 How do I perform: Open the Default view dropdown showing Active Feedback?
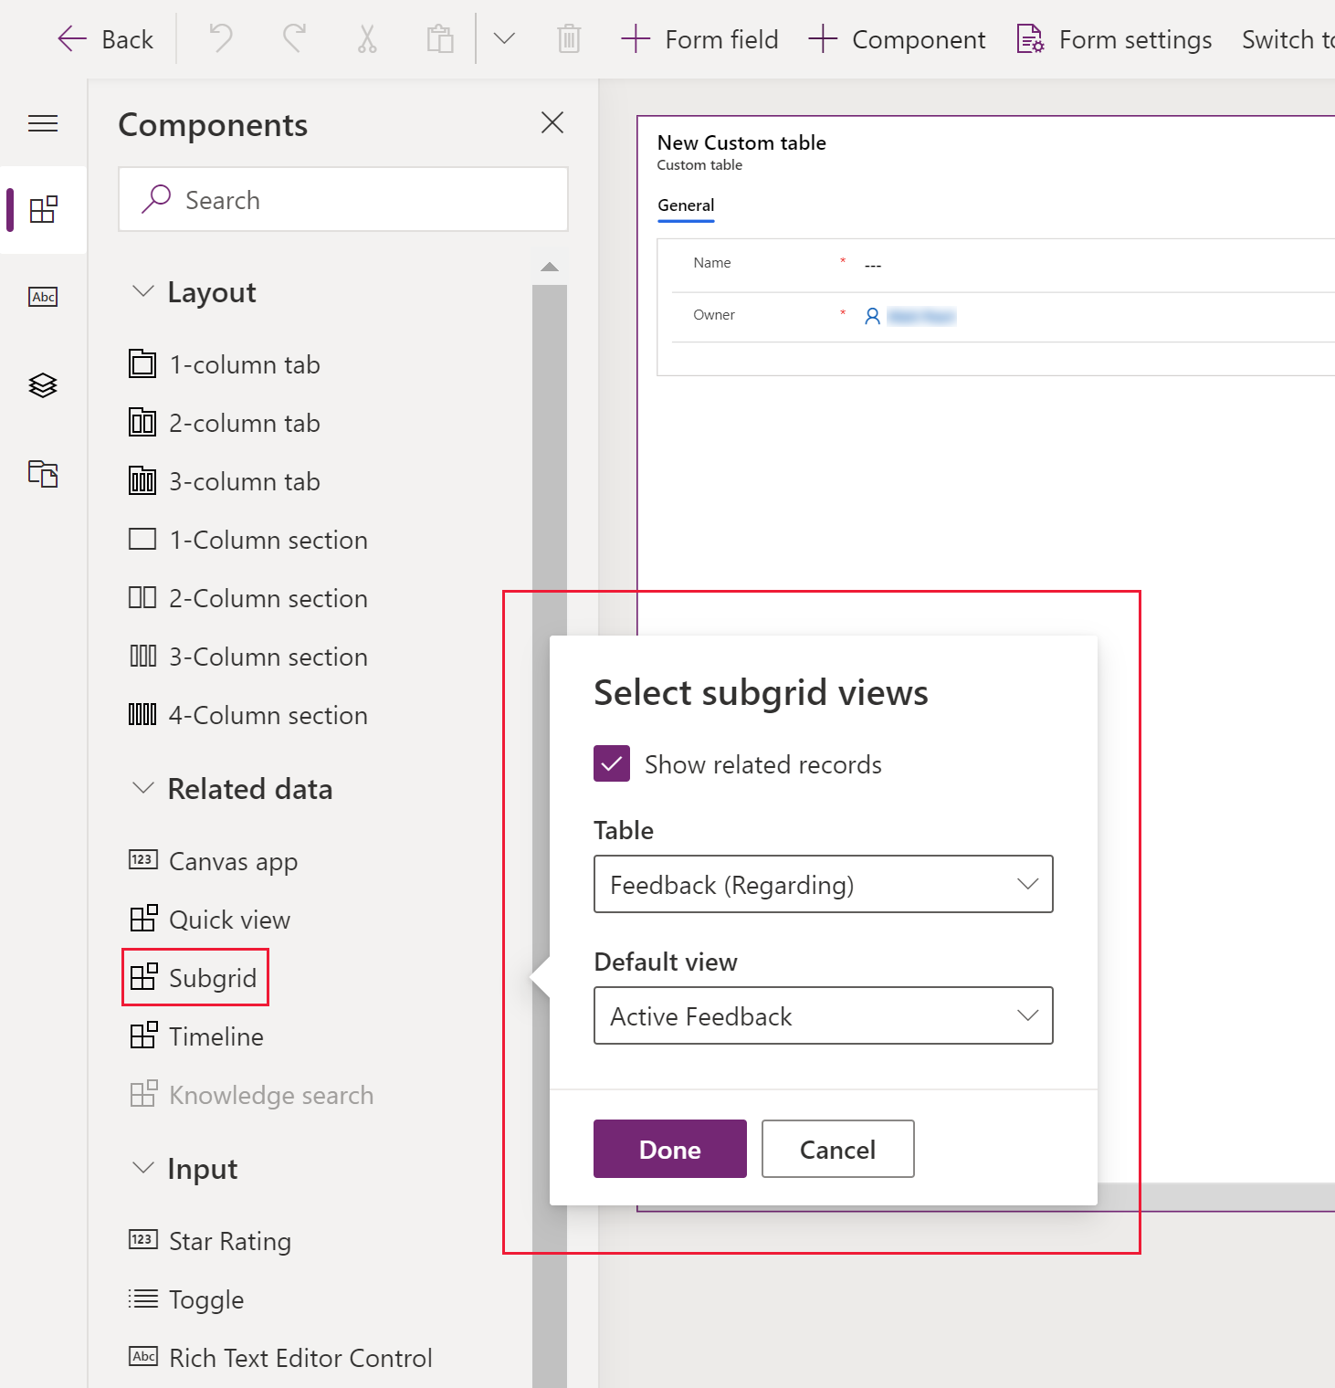point(822,1015)
